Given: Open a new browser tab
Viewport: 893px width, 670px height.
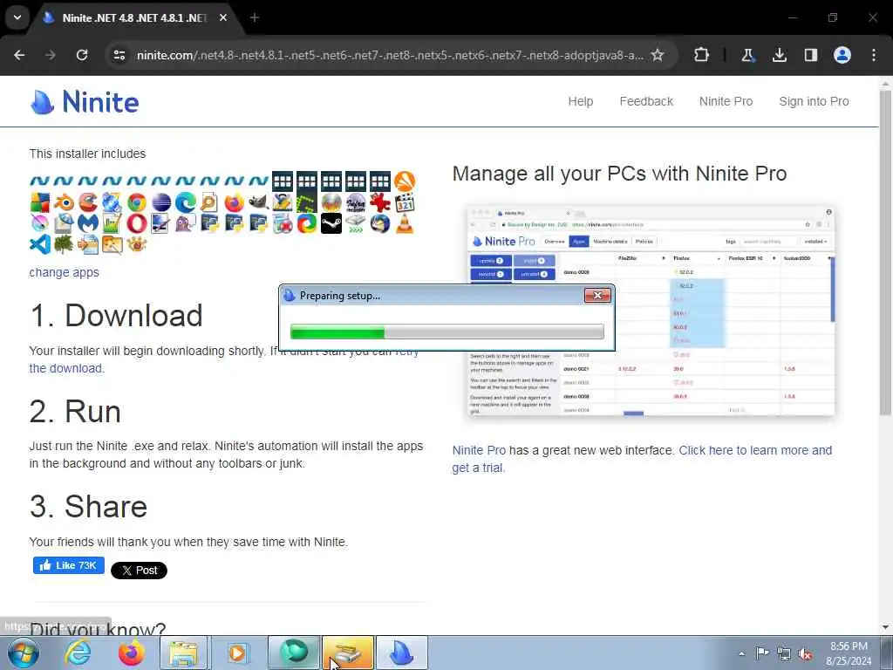Looking at the screenshot, I should click(x=255, y=17).
